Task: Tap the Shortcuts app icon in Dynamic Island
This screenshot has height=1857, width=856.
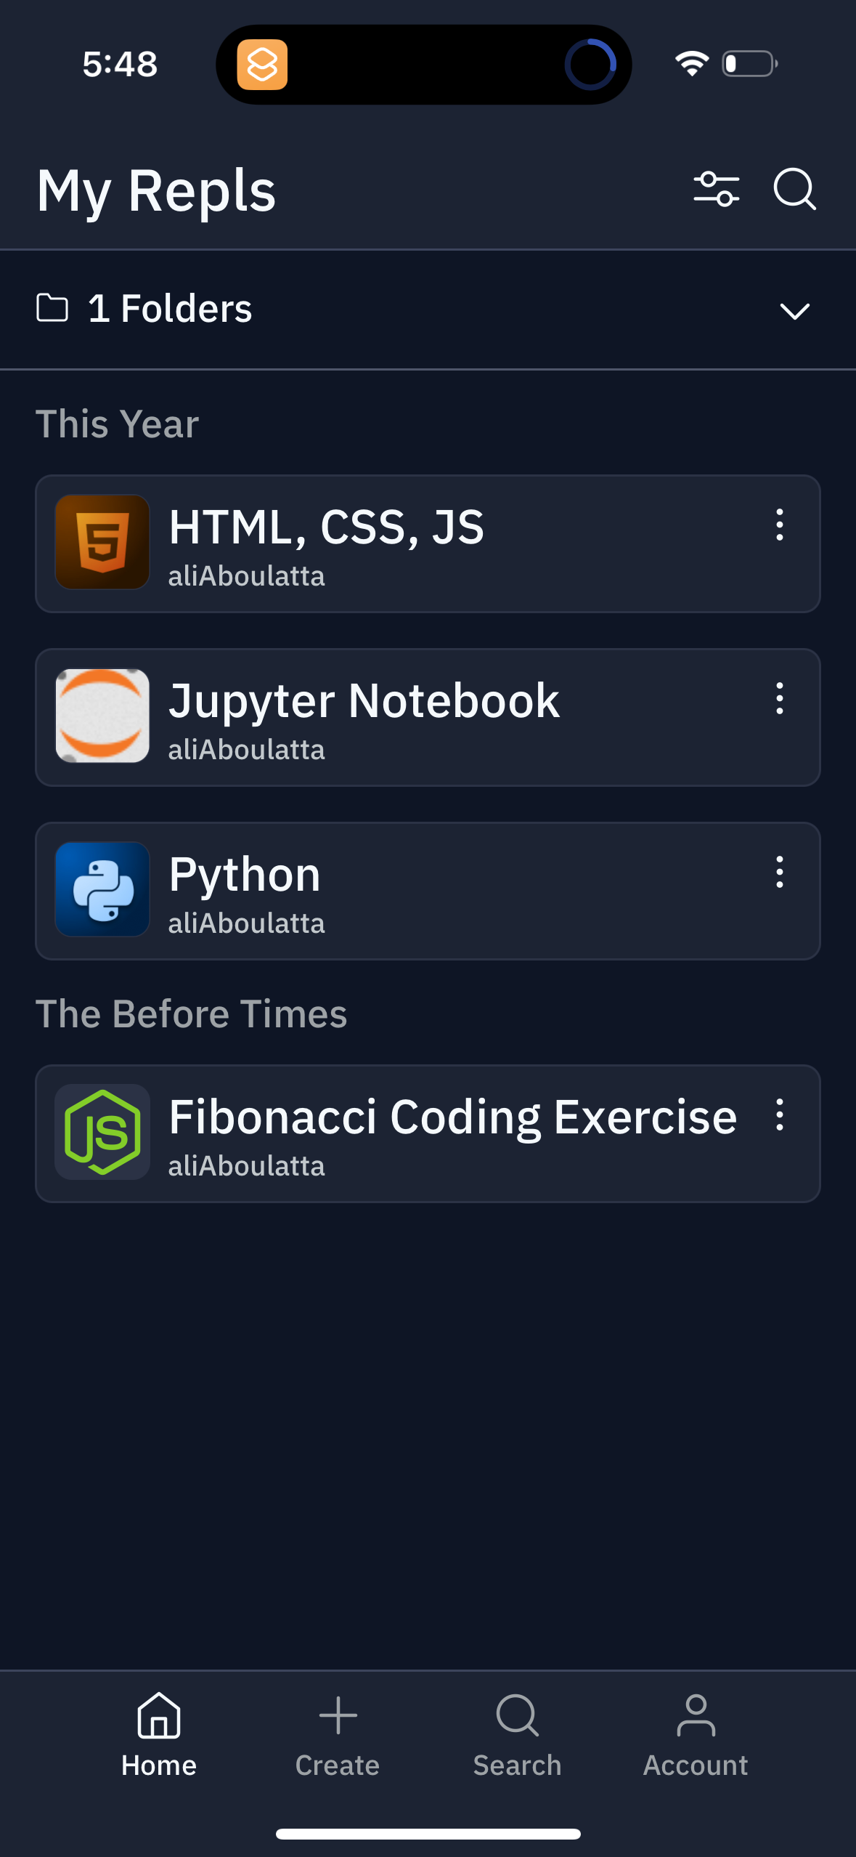Action: point(262,65)
